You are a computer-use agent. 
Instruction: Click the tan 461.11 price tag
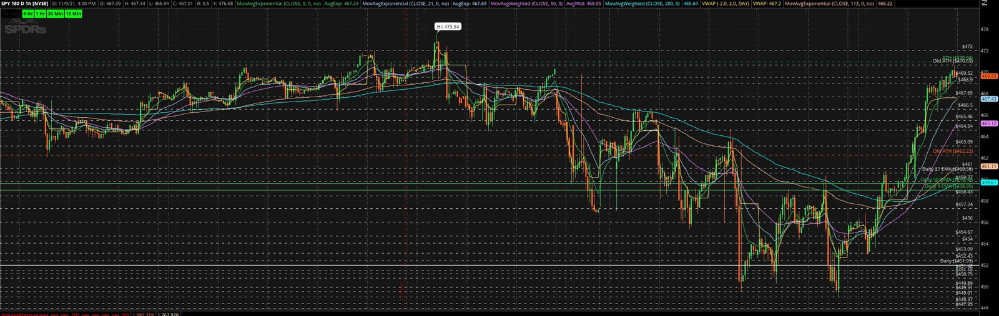tap(989, 166)
